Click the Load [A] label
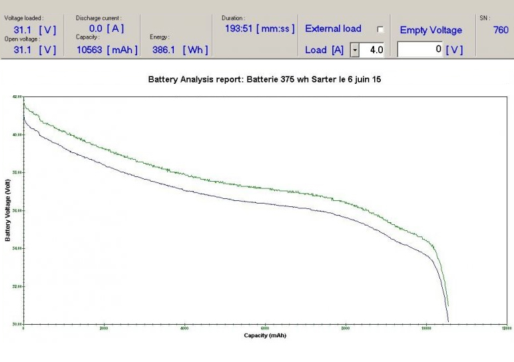514x362 pixels. click(324, 50)
